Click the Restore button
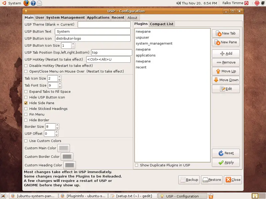The image size is (266, 199). pos(212,180)
